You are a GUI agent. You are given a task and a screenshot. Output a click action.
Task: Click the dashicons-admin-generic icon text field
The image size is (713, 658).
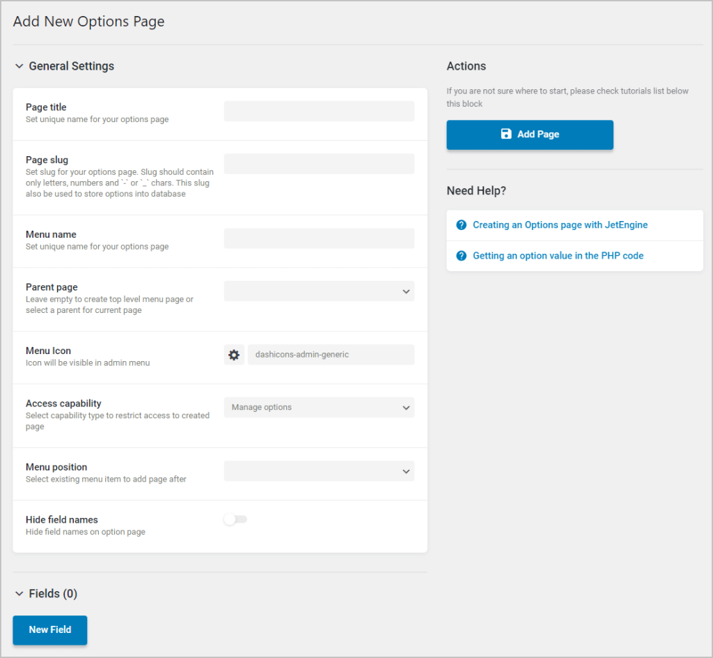331,354
